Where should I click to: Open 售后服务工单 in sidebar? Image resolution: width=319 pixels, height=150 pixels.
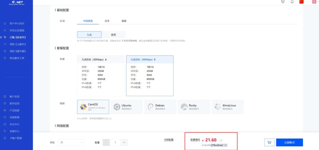click(x=17, y=58)
